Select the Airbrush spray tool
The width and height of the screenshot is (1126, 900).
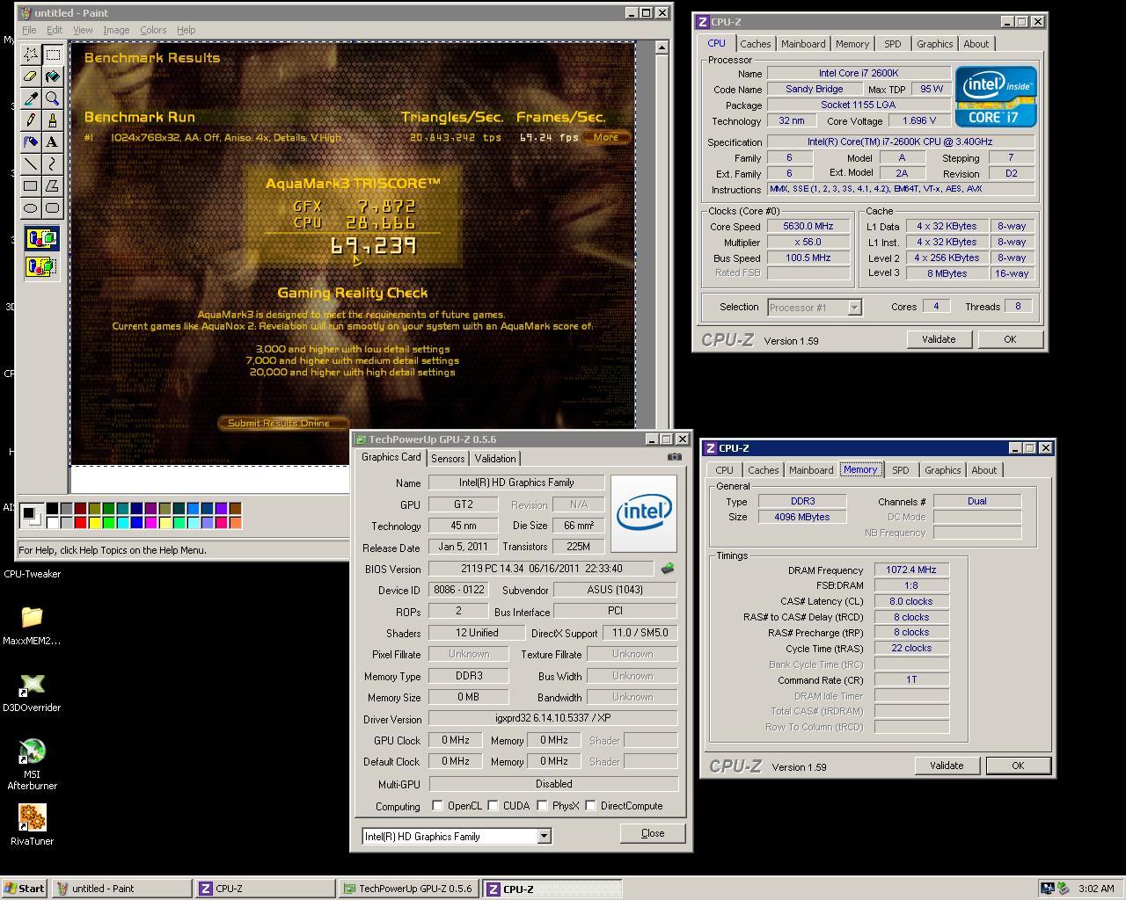[x=31, y=142]
